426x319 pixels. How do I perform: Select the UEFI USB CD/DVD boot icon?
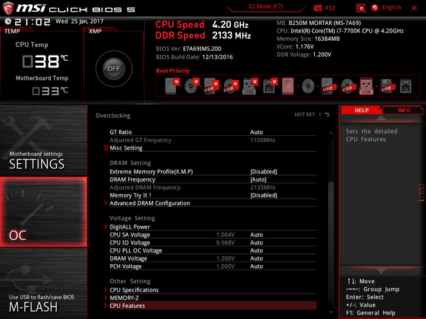pyautogui.click(x=231, y=86)
